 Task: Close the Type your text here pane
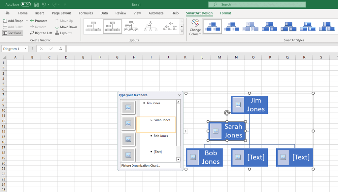click(180, 95)
